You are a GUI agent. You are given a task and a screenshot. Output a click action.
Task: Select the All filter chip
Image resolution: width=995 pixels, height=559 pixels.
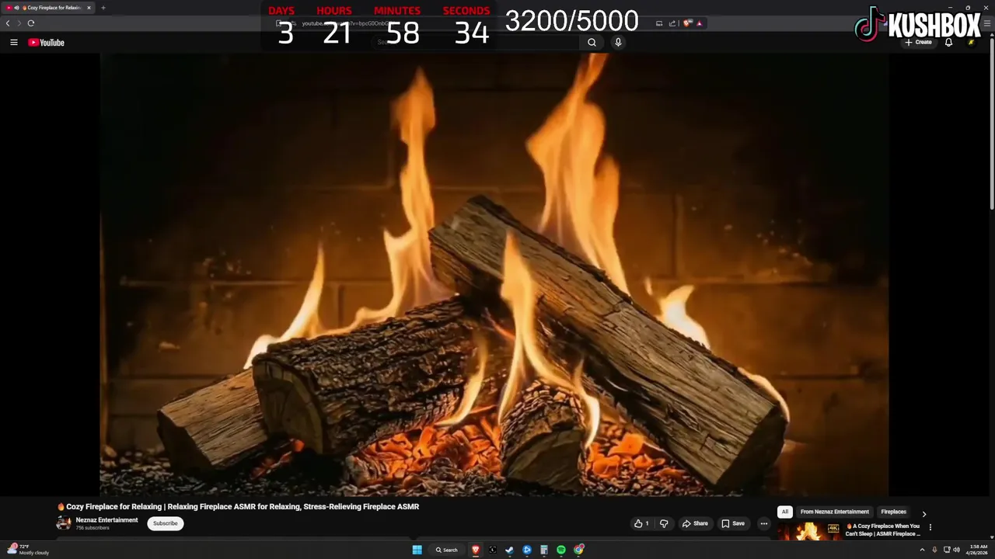pos(785,512)
